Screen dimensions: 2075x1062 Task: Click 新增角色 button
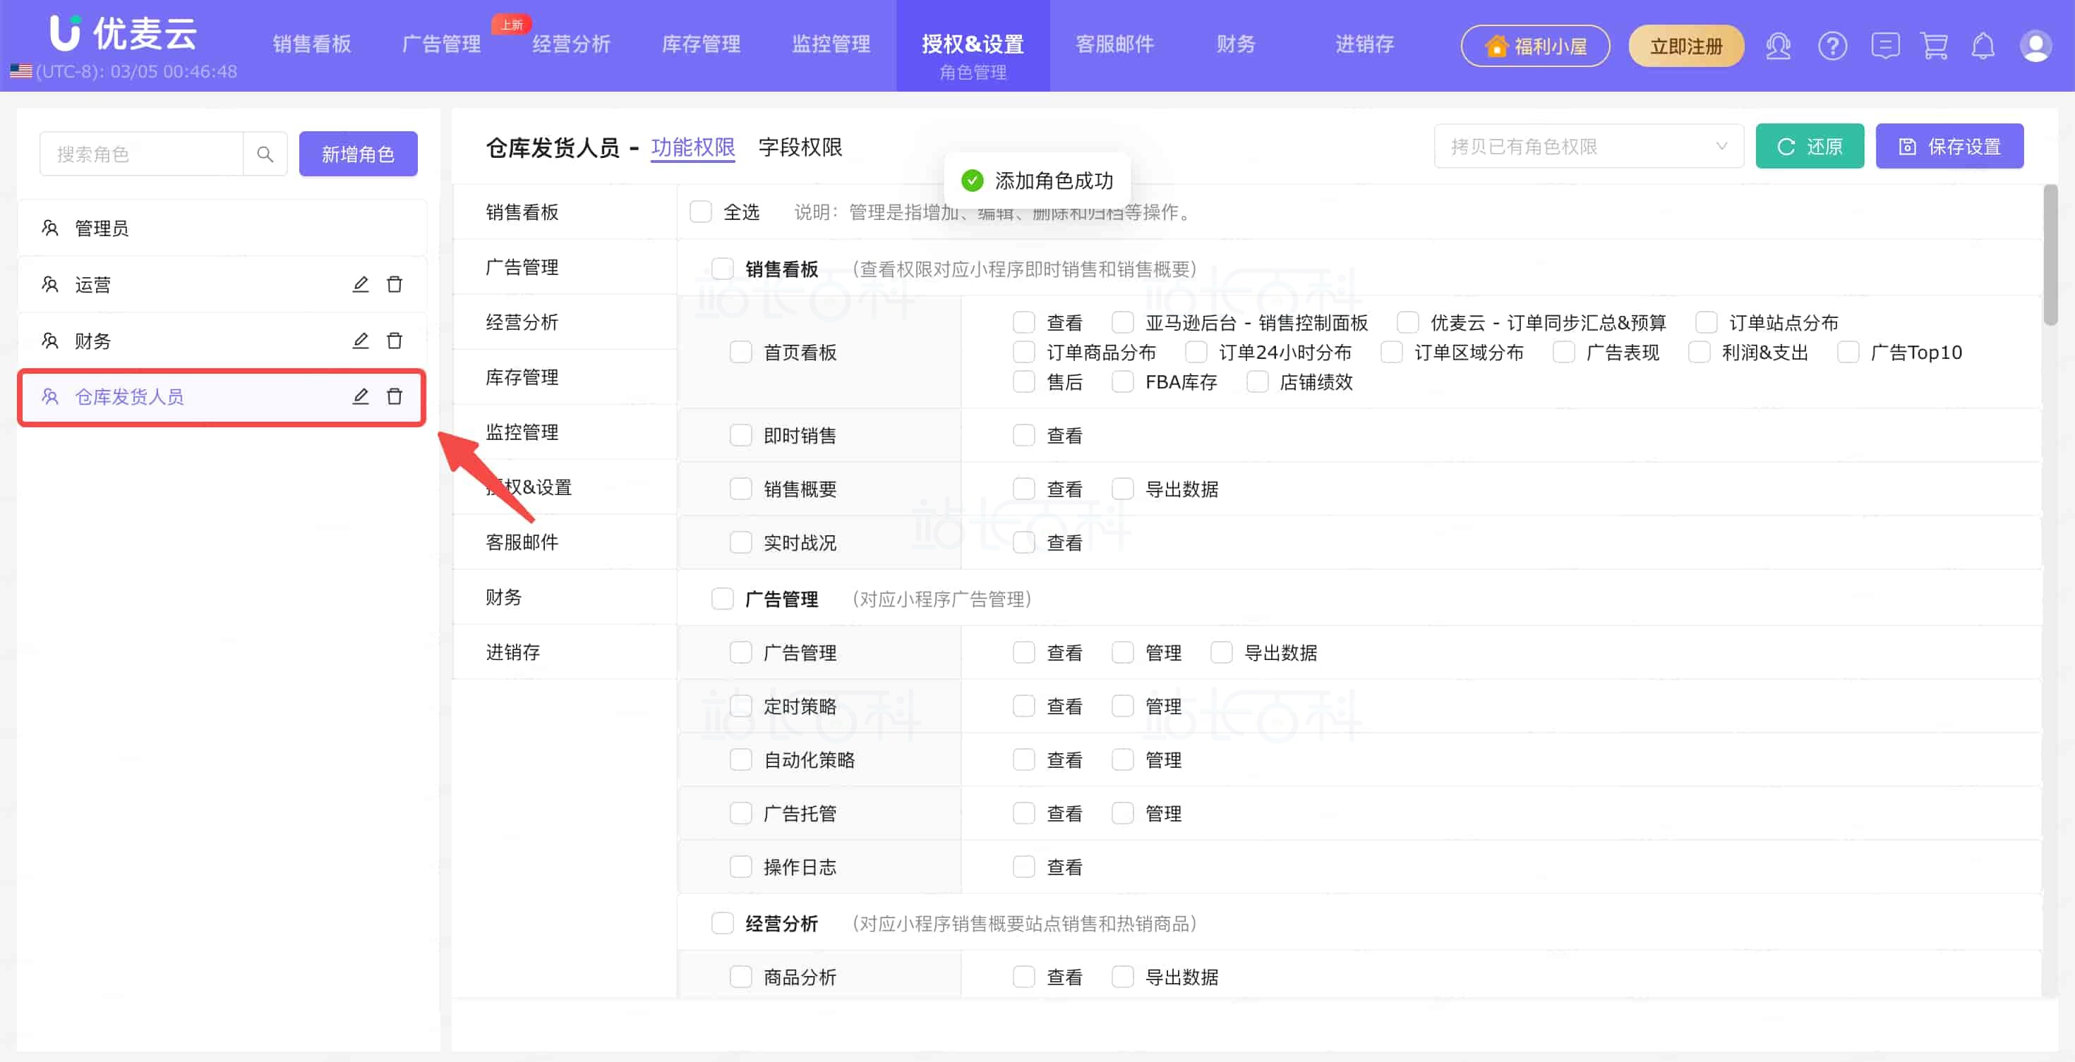tap(358, 154)
